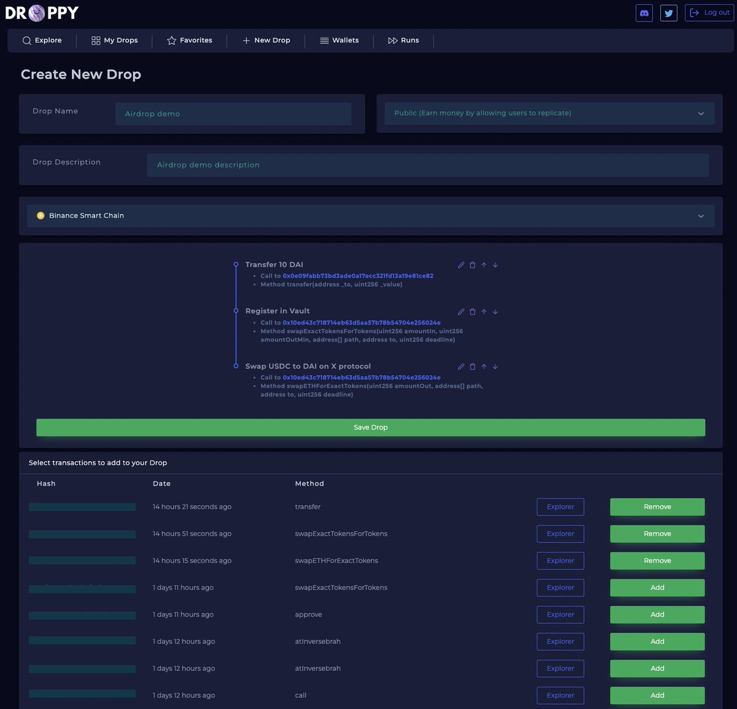Select the Register in Vault step title

point(278,311)
